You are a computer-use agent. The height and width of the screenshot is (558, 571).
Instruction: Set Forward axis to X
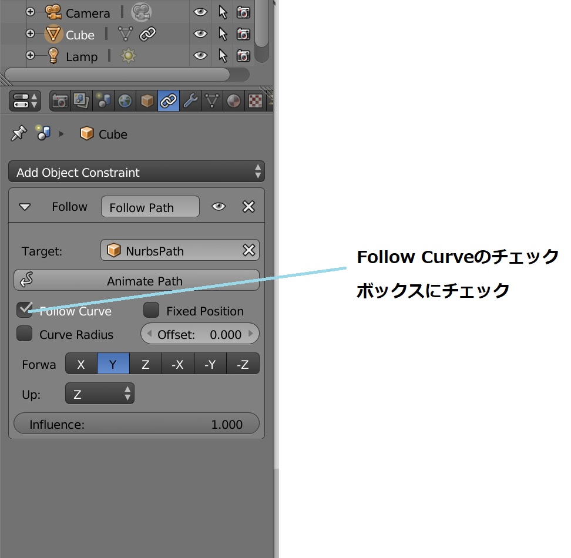(x=81, y=364)
